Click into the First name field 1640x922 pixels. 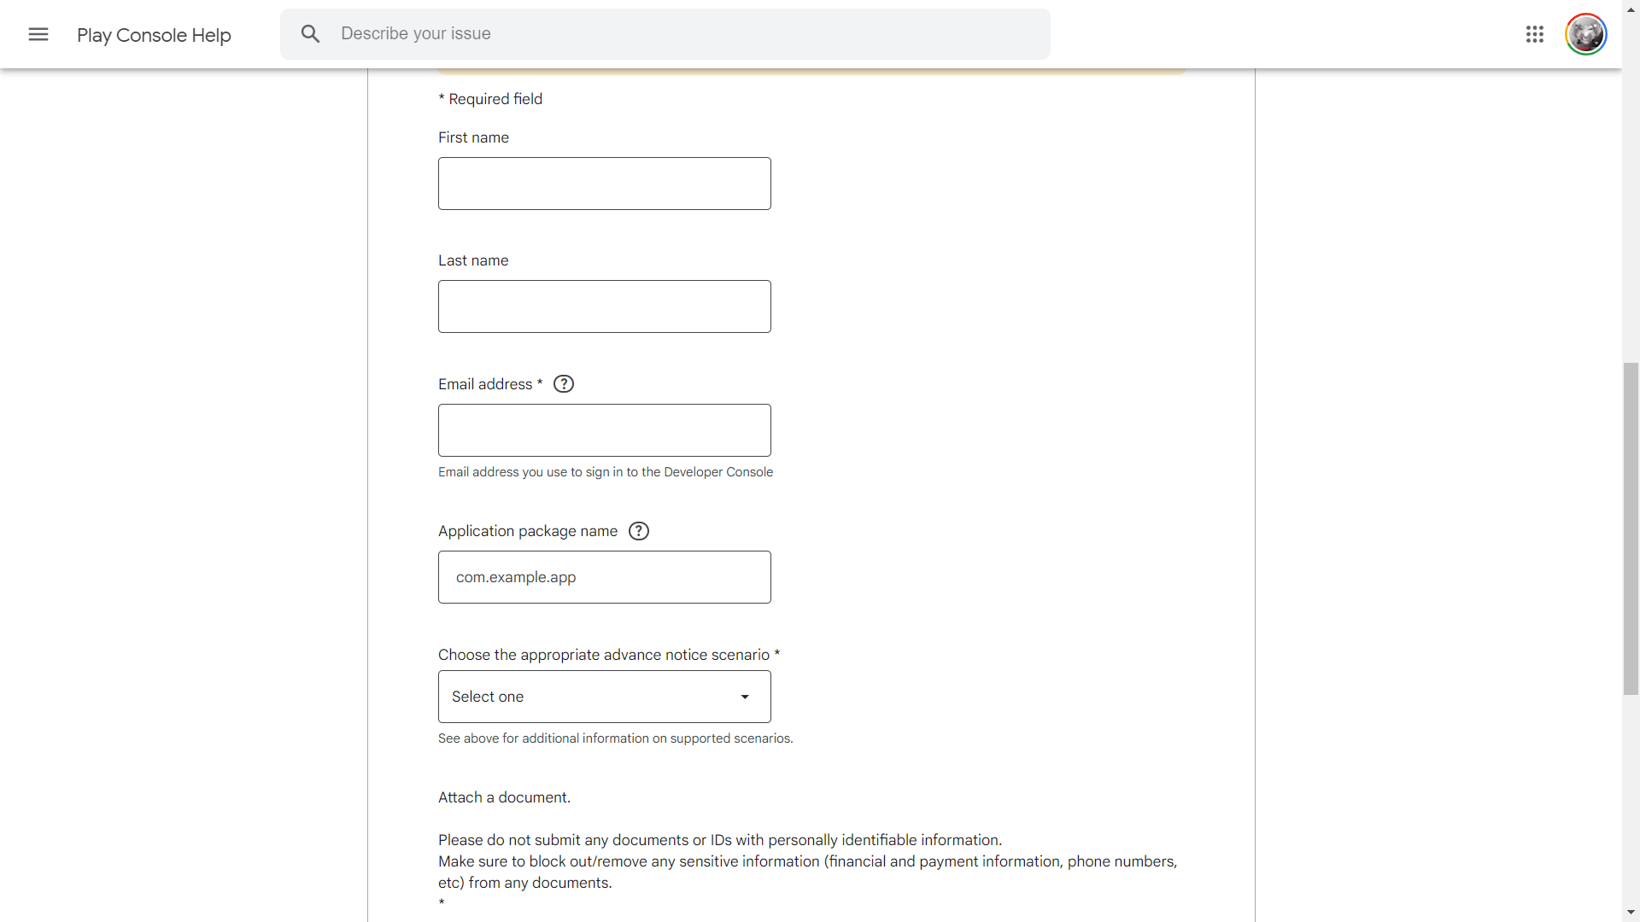(x=605, y=184)
